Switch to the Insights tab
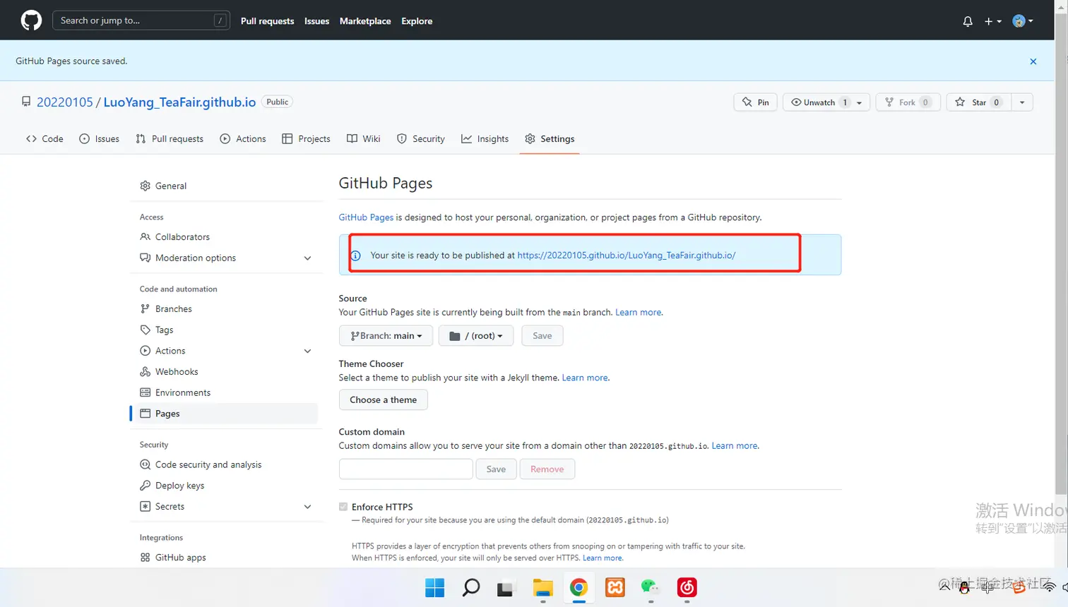Screen dimensions: 1068x607 pos(485,139)
